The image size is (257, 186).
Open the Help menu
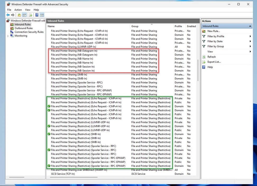point(36,10)
